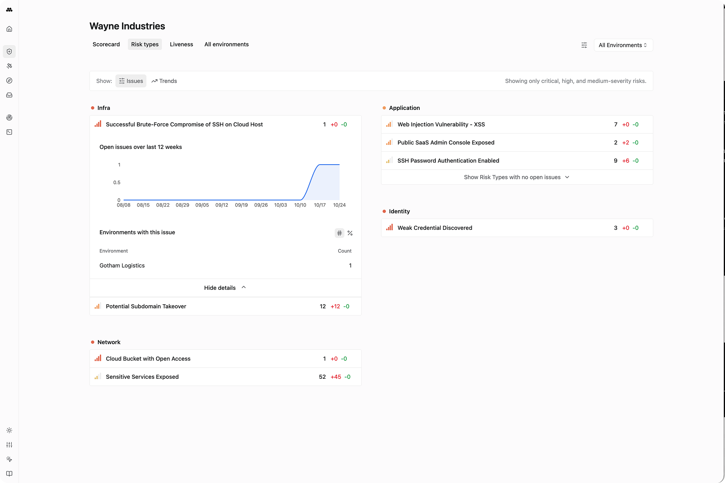725x483 pixels.
Task: Toggle light theme with sun icon
Action: click(x=9, y=430)
